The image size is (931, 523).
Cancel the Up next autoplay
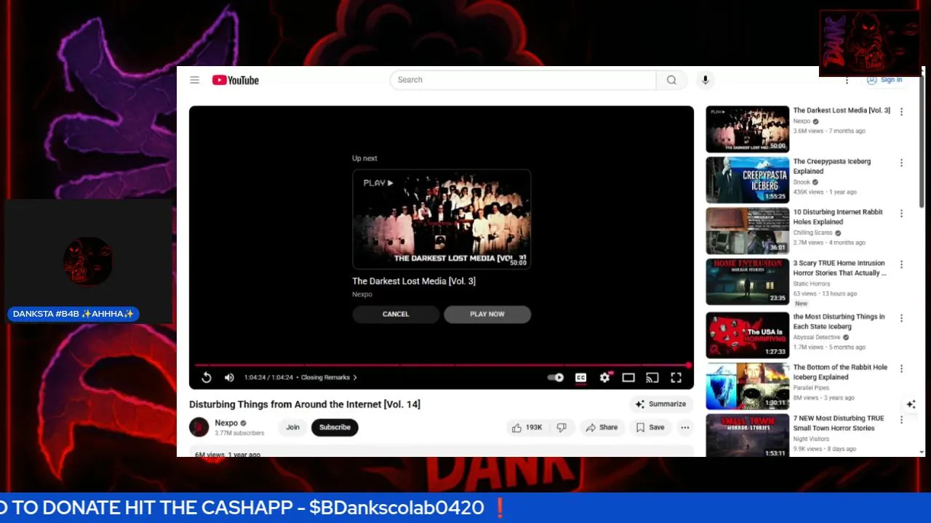point(396,314)
